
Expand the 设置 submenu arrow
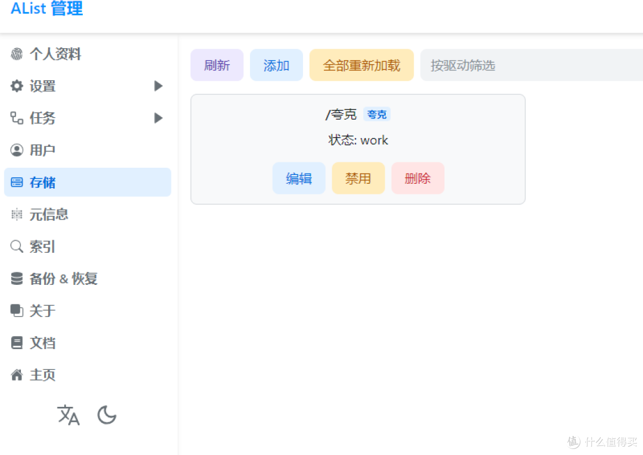pyautogui.click(x=158, y=86)
